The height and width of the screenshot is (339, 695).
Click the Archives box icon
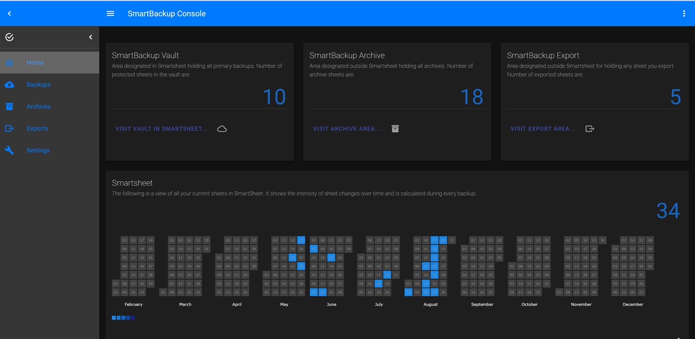pos(9,107)
